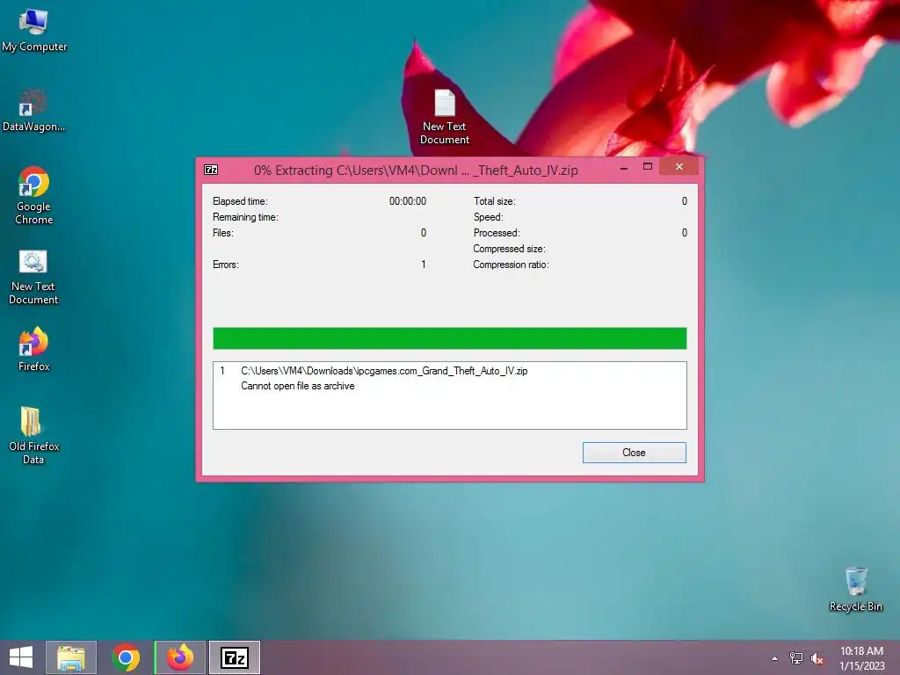Launch Google Chrome from the desktop
This screenshot has height=675, width=900.
33,196
